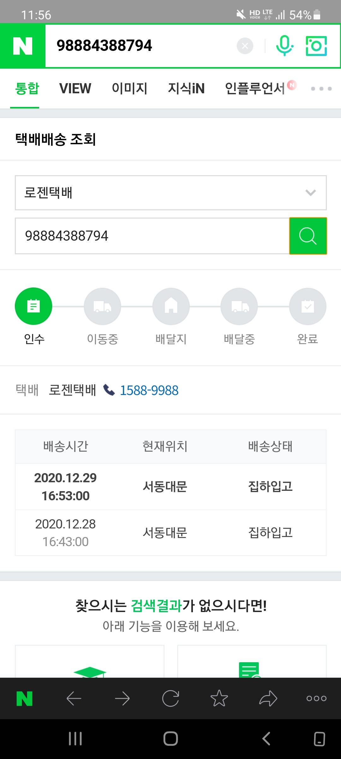
Task: Click the tracking number input field
Action: pyautogui.click(x=152, y=236)
